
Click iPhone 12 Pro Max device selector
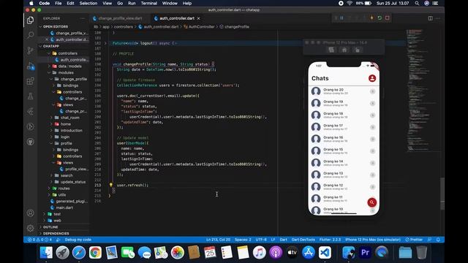[x=373, y=240]
